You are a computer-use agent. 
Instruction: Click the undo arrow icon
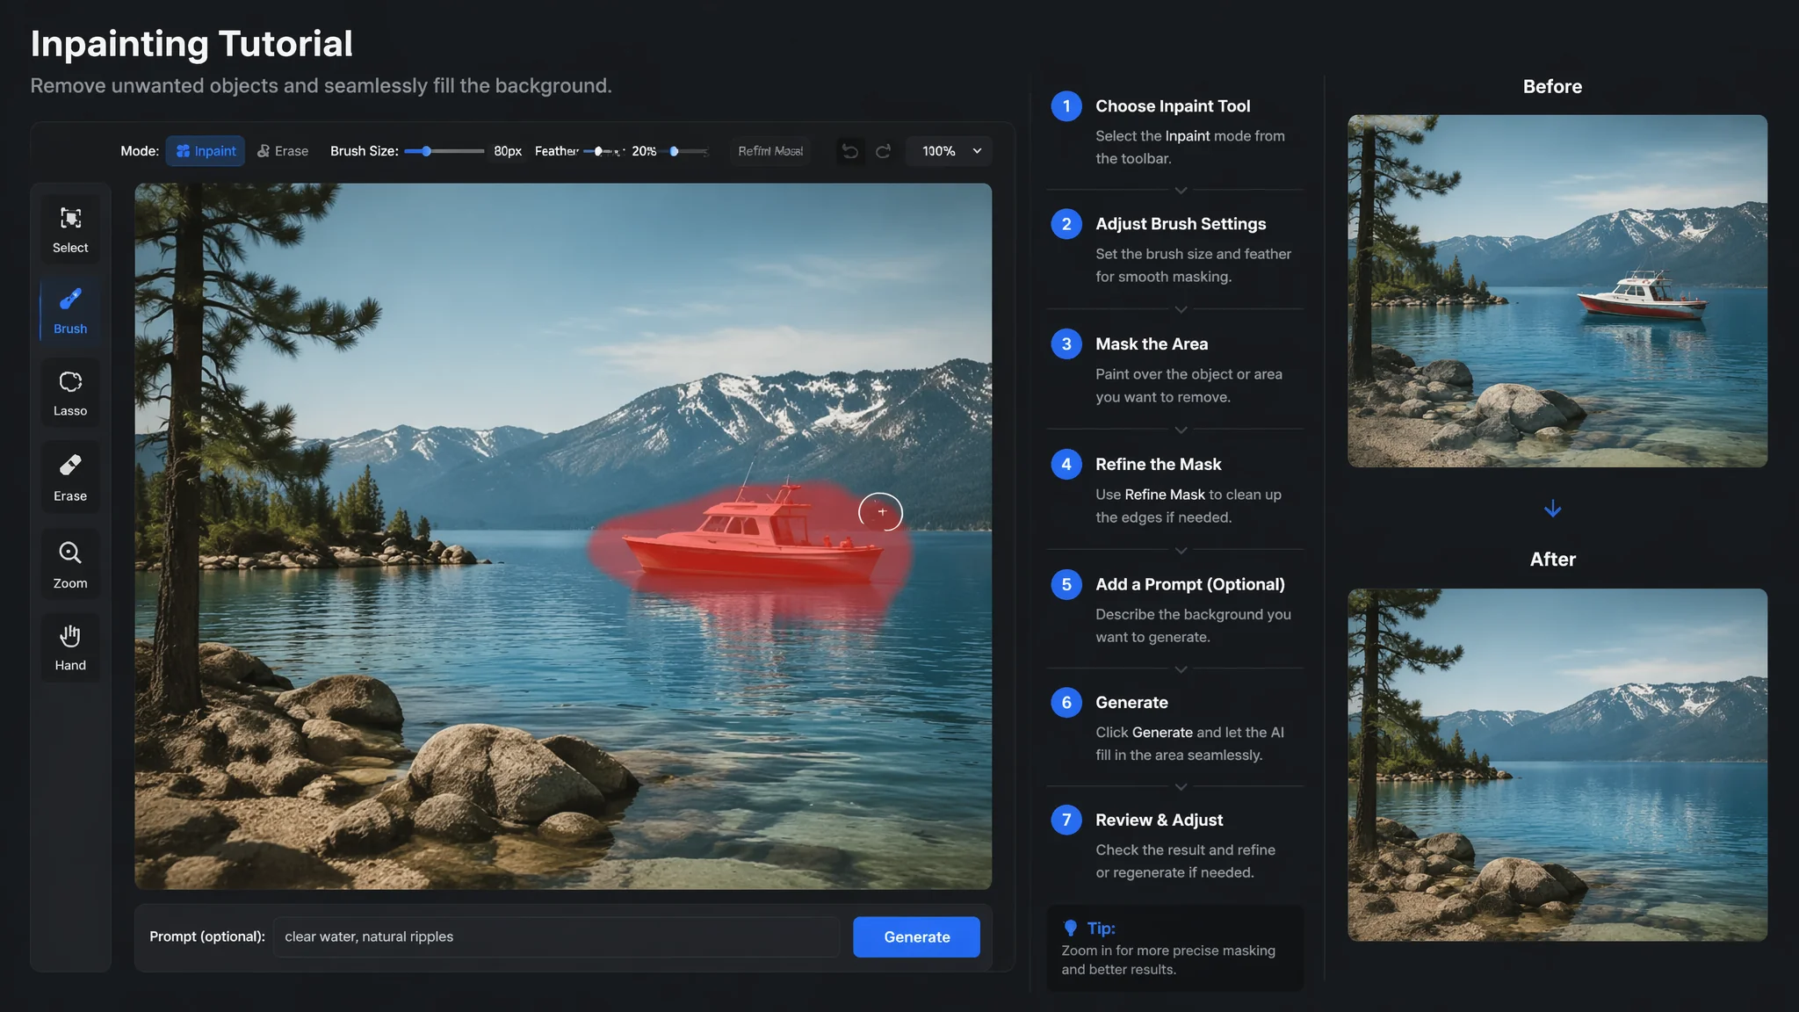click(849, 151)
